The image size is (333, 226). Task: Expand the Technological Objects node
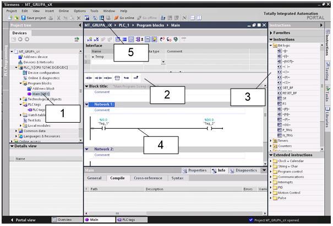(x=20, y=99)
